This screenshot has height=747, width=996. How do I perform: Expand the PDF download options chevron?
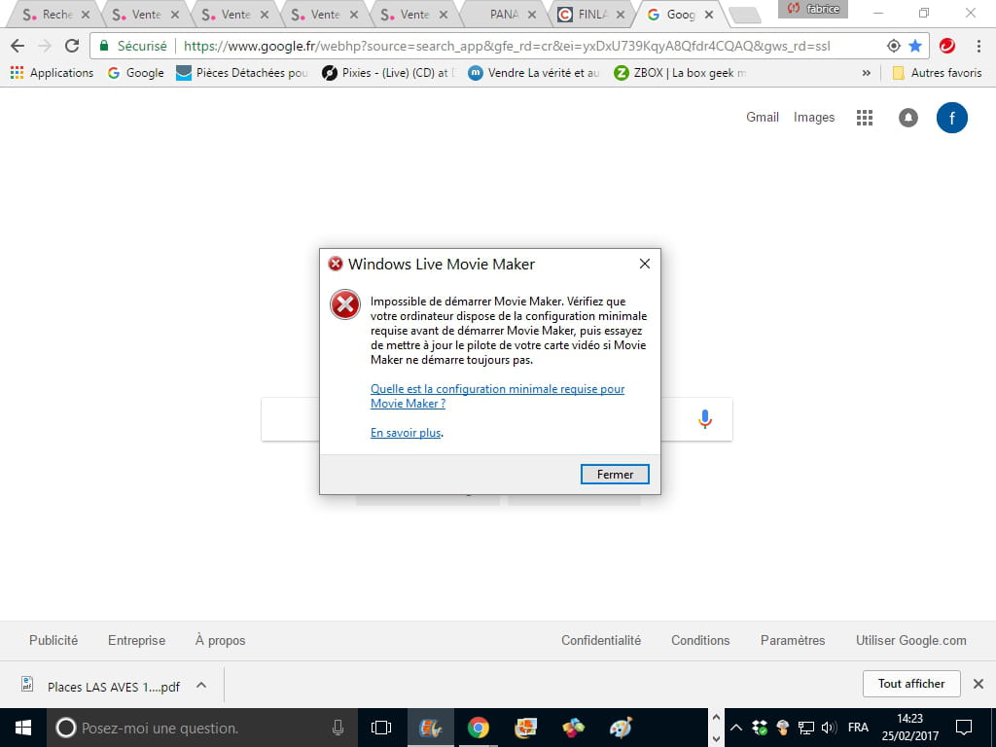[x=201, y=685]
